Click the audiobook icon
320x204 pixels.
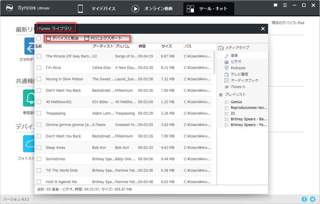[226, 80]
